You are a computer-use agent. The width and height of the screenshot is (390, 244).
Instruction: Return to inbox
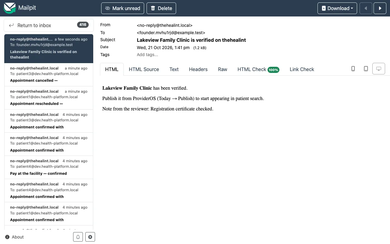coord(49,25)
